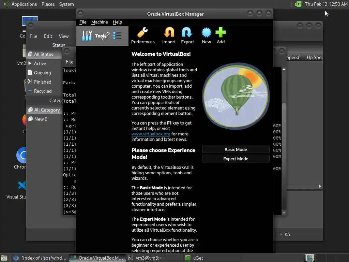Image resolution: width=349 pixels, height=262 pixels.
Task: Open the terminal window File menu
Action: coord(70,62)
